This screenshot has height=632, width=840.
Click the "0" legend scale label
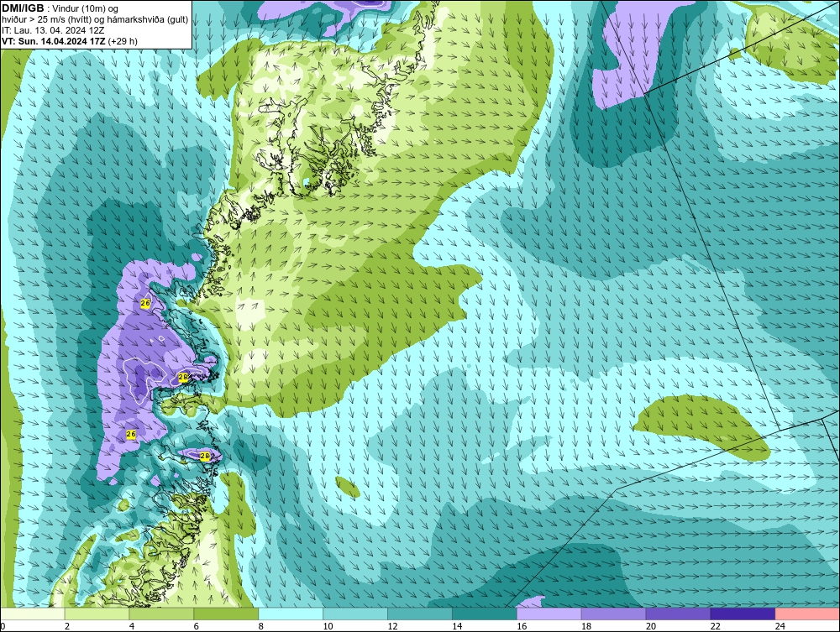click(x=3, y=626)
